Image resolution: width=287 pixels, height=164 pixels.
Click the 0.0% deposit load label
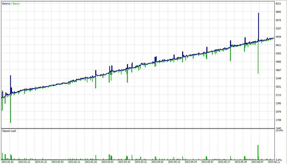pyautogui.click(x=279, y=160)
